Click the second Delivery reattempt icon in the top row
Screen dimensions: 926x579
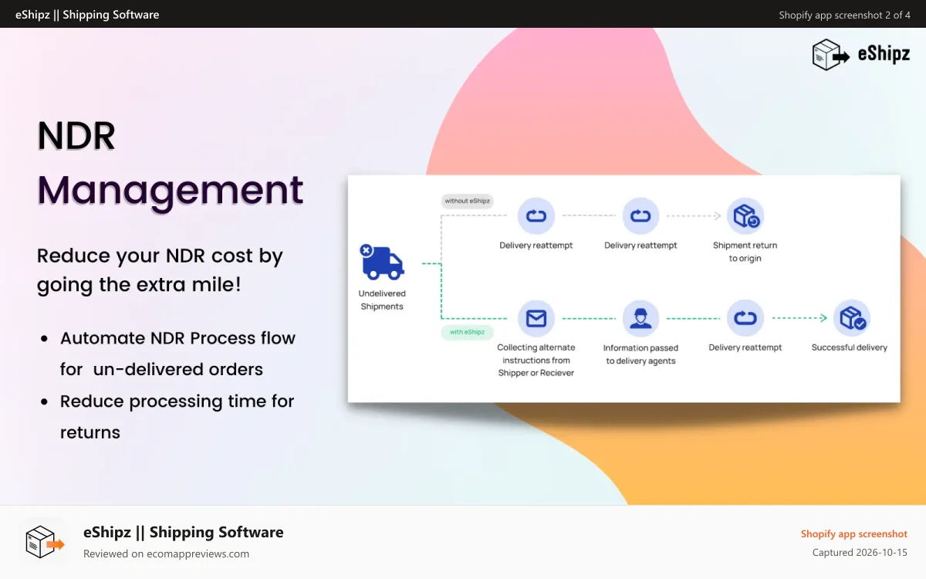tap(640, 217)
